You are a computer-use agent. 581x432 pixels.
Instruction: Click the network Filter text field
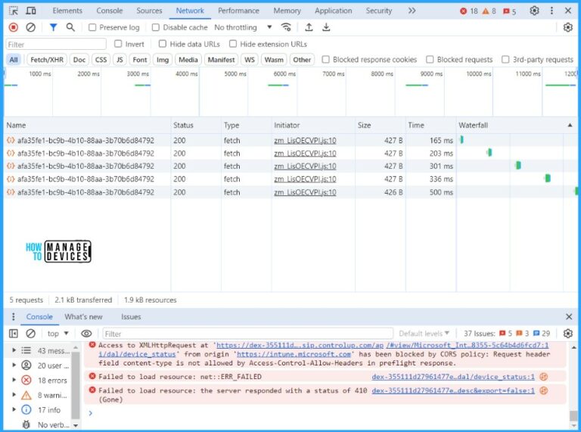56,45
